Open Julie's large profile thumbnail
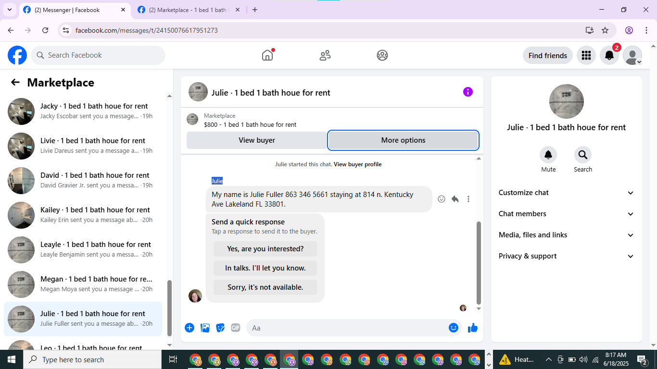The height and width of the screenshot is (369, 657). point(567,101)
